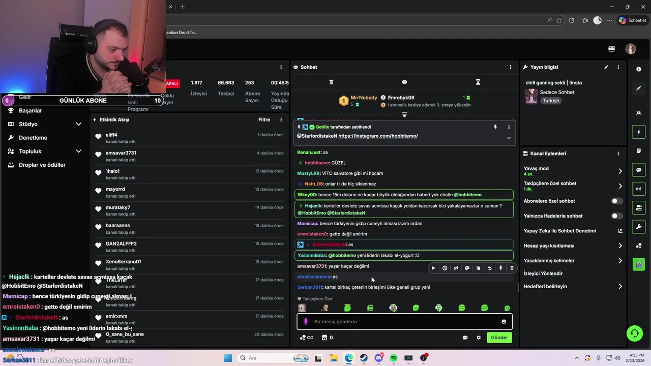Edit stream info with the pencil icon
The height and width of the screenshot is (366, 651).
(x=606, y=67)
